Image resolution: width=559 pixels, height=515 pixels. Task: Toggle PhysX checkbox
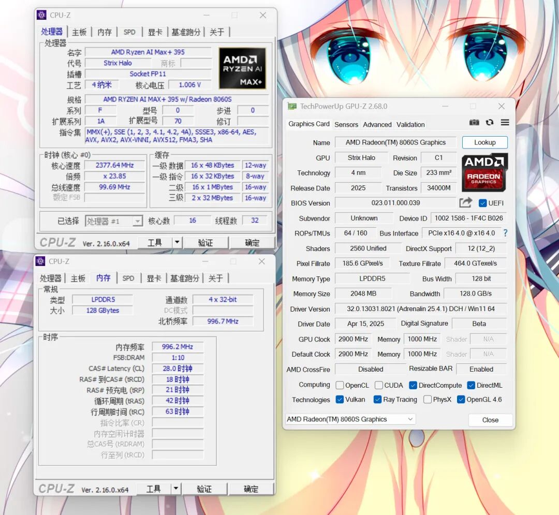pos(427,400)
